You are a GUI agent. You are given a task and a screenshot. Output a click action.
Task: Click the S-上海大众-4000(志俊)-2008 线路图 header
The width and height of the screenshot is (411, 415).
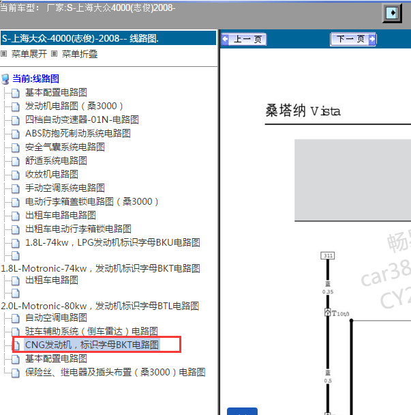coord(108,38)
